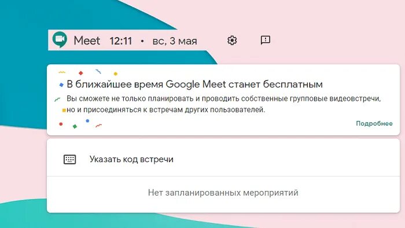Click blue squiggle confetti above headline
This screenshot has width=405, height=228.
tap(98, 71)
